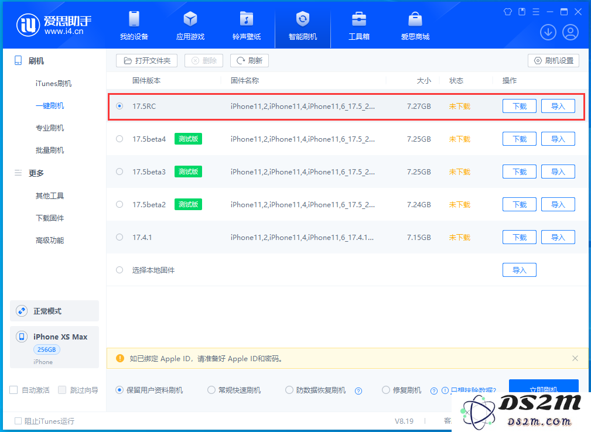Click the title bar list menu icon
This screenshot has width=591, height=432.
pos(535,12)
